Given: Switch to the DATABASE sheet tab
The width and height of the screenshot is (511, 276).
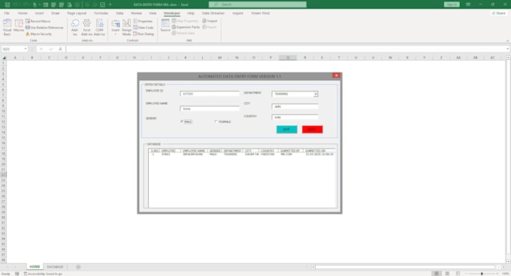Looking at the screenshot, I should click(55, 267).
